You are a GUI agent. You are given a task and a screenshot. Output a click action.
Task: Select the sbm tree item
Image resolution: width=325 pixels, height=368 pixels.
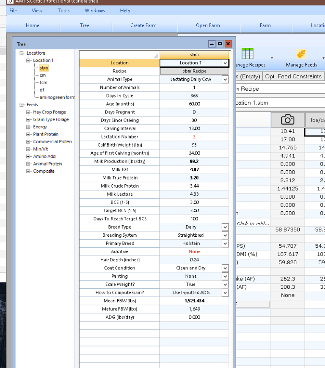click(44, 68)
